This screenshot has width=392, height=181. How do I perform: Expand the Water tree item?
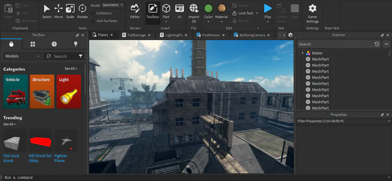tap(303, 53)
